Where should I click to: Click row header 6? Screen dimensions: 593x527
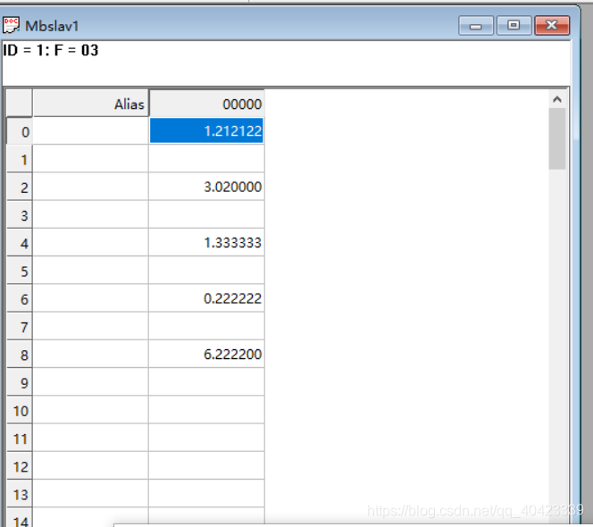(x=20, y=299)
